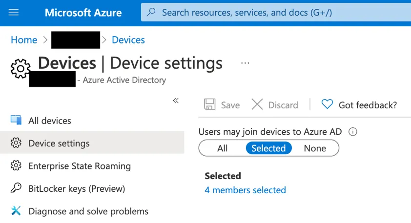Open the Enterprise State Roaming menu item
Screen dimensions: 411x223
80,166
